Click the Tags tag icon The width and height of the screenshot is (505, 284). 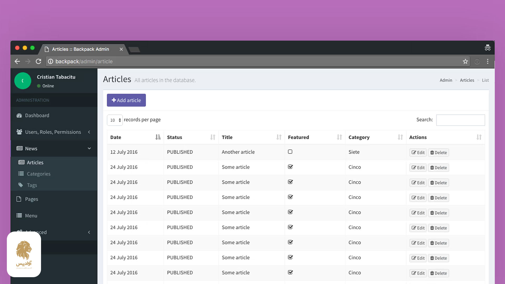click(x=21, y=185)
